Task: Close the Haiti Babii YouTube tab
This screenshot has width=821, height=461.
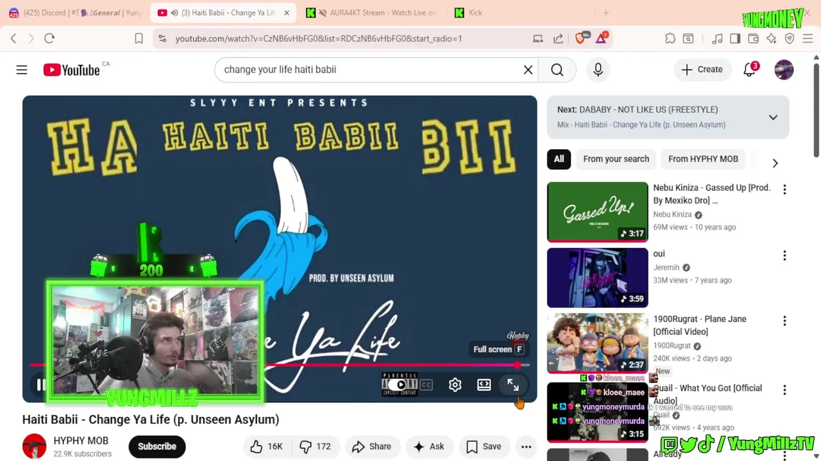Action: point(286,13)
